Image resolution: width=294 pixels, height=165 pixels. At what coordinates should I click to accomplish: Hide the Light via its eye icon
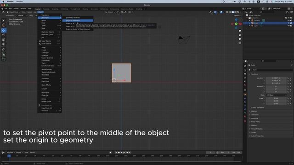pyautogui.click(x=288, y=26)
